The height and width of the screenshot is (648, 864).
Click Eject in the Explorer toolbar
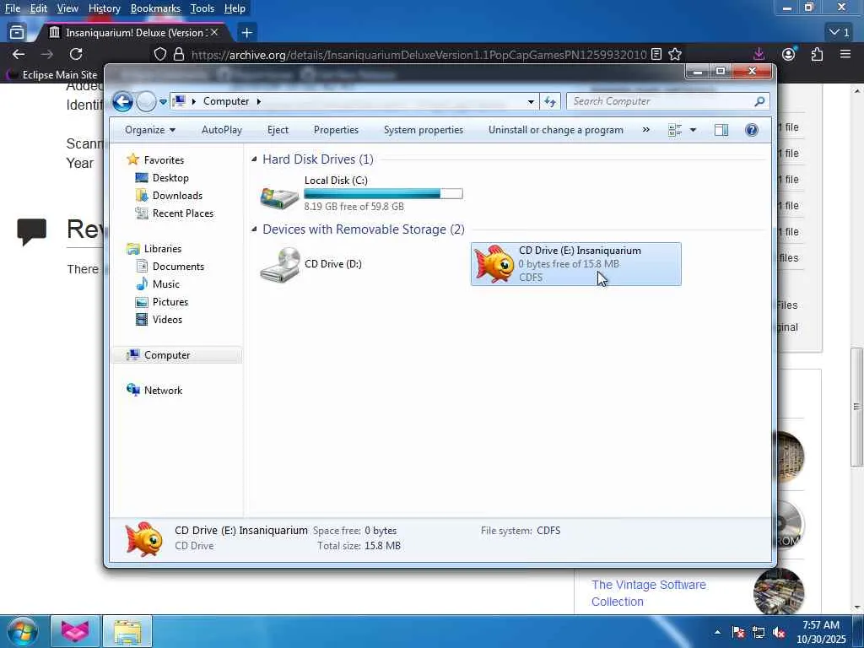point(278,130)
